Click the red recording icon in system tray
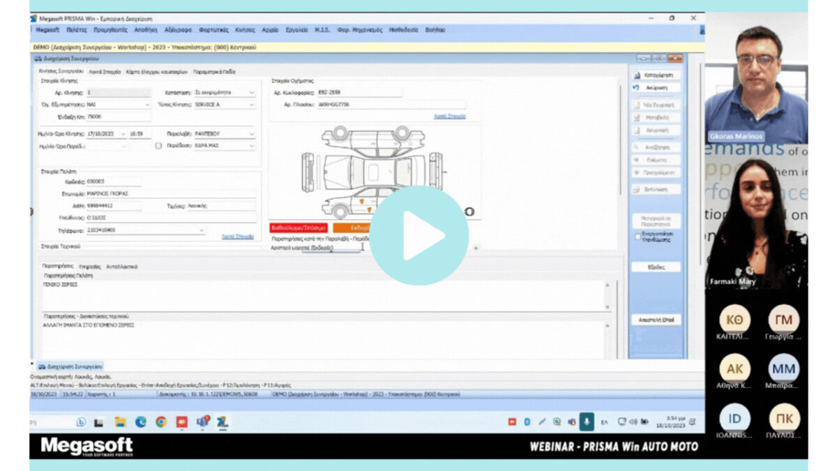837x471 pixels. tap(513, 422)
